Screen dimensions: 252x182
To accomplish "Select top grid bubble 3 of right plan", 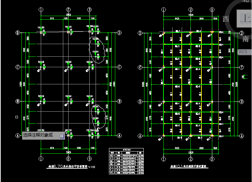I will tap(212, 10).
